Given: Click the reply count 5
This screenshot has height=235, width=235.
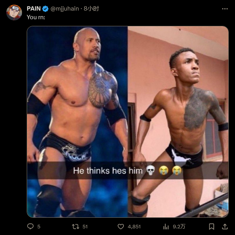Looking at the screenshot, I should [39, 227].
